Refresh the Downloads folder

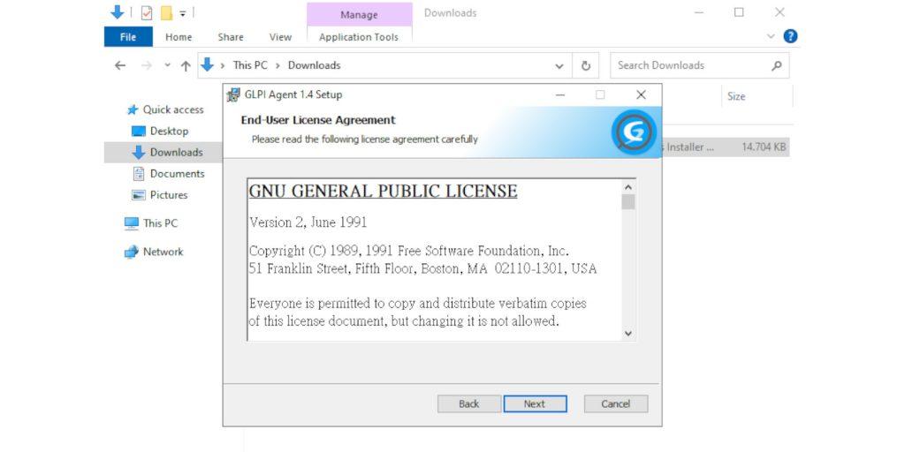tap(586, 65)
